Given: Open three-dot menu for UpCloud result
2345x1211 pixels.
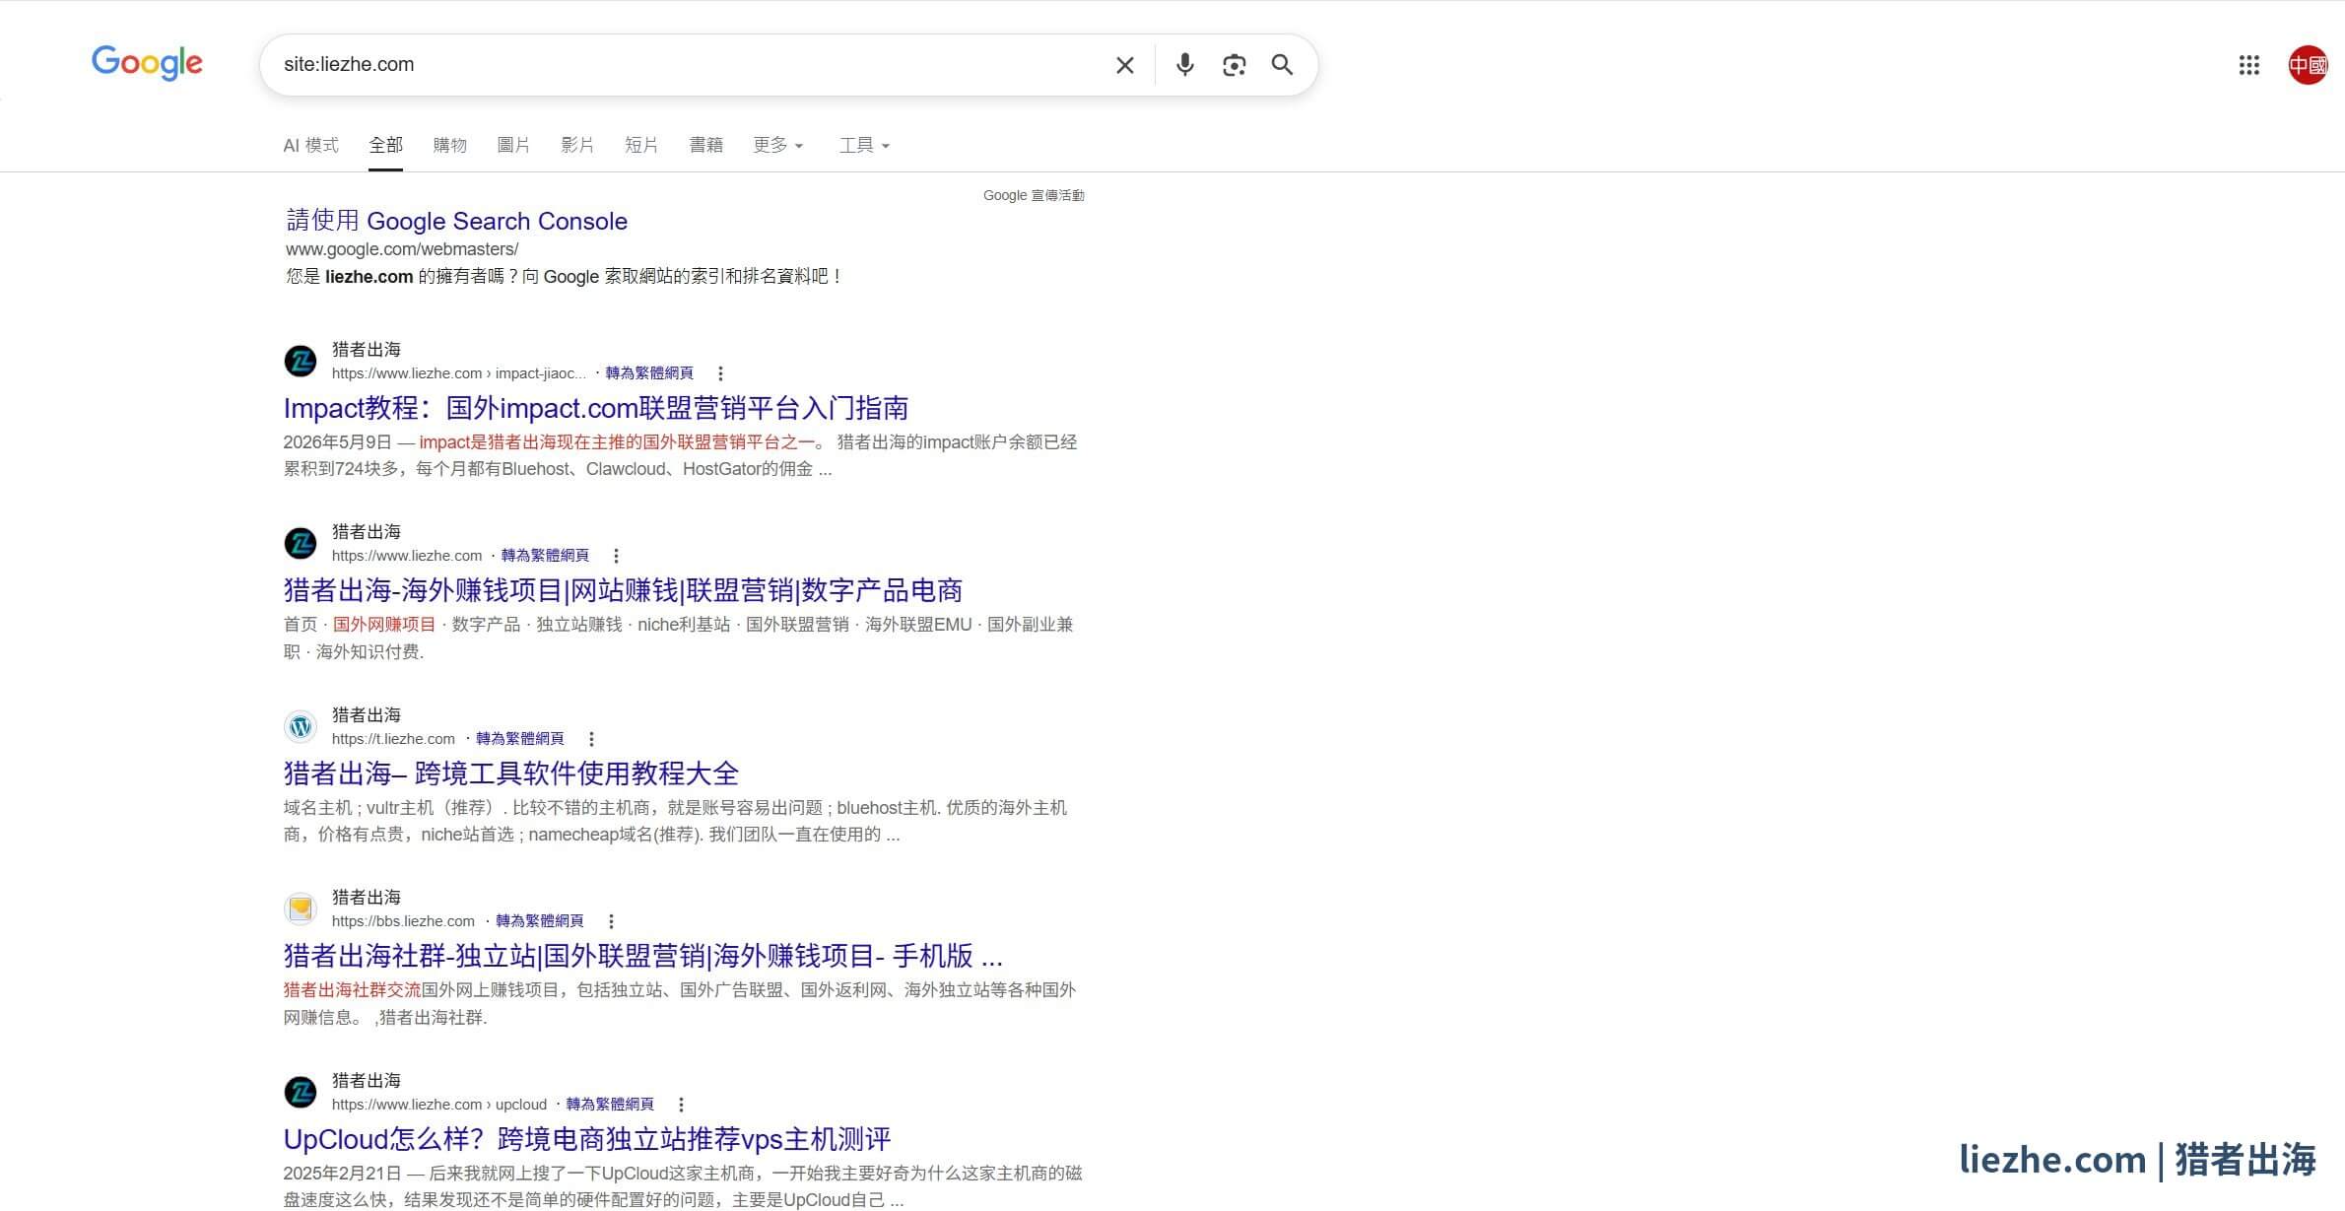Looking at the screenshot, I should (681, 1105).
